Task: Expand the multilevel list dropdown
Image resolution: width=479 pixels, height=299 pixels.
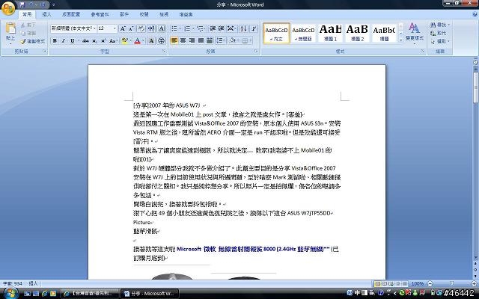Action: tap(205, 28)
